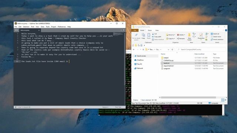
Task: Switch to the Share ribbon tab
Action: point(150,30)
